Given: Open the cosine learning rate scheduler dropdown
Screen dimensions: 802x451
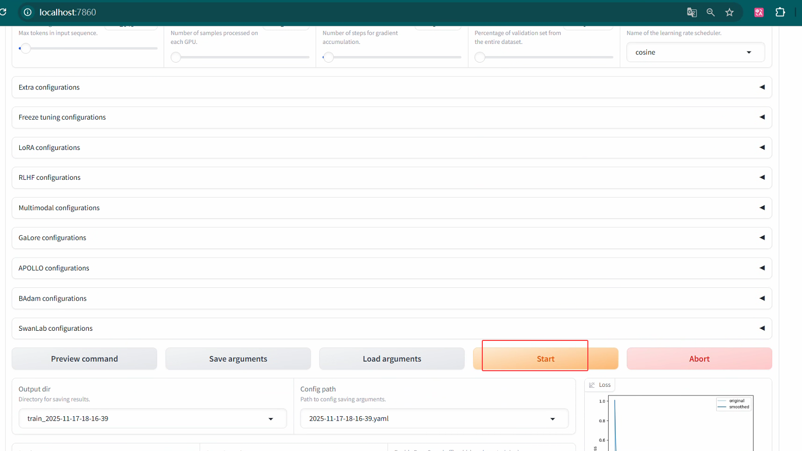Looking at the screenshot, I should 695,53.
